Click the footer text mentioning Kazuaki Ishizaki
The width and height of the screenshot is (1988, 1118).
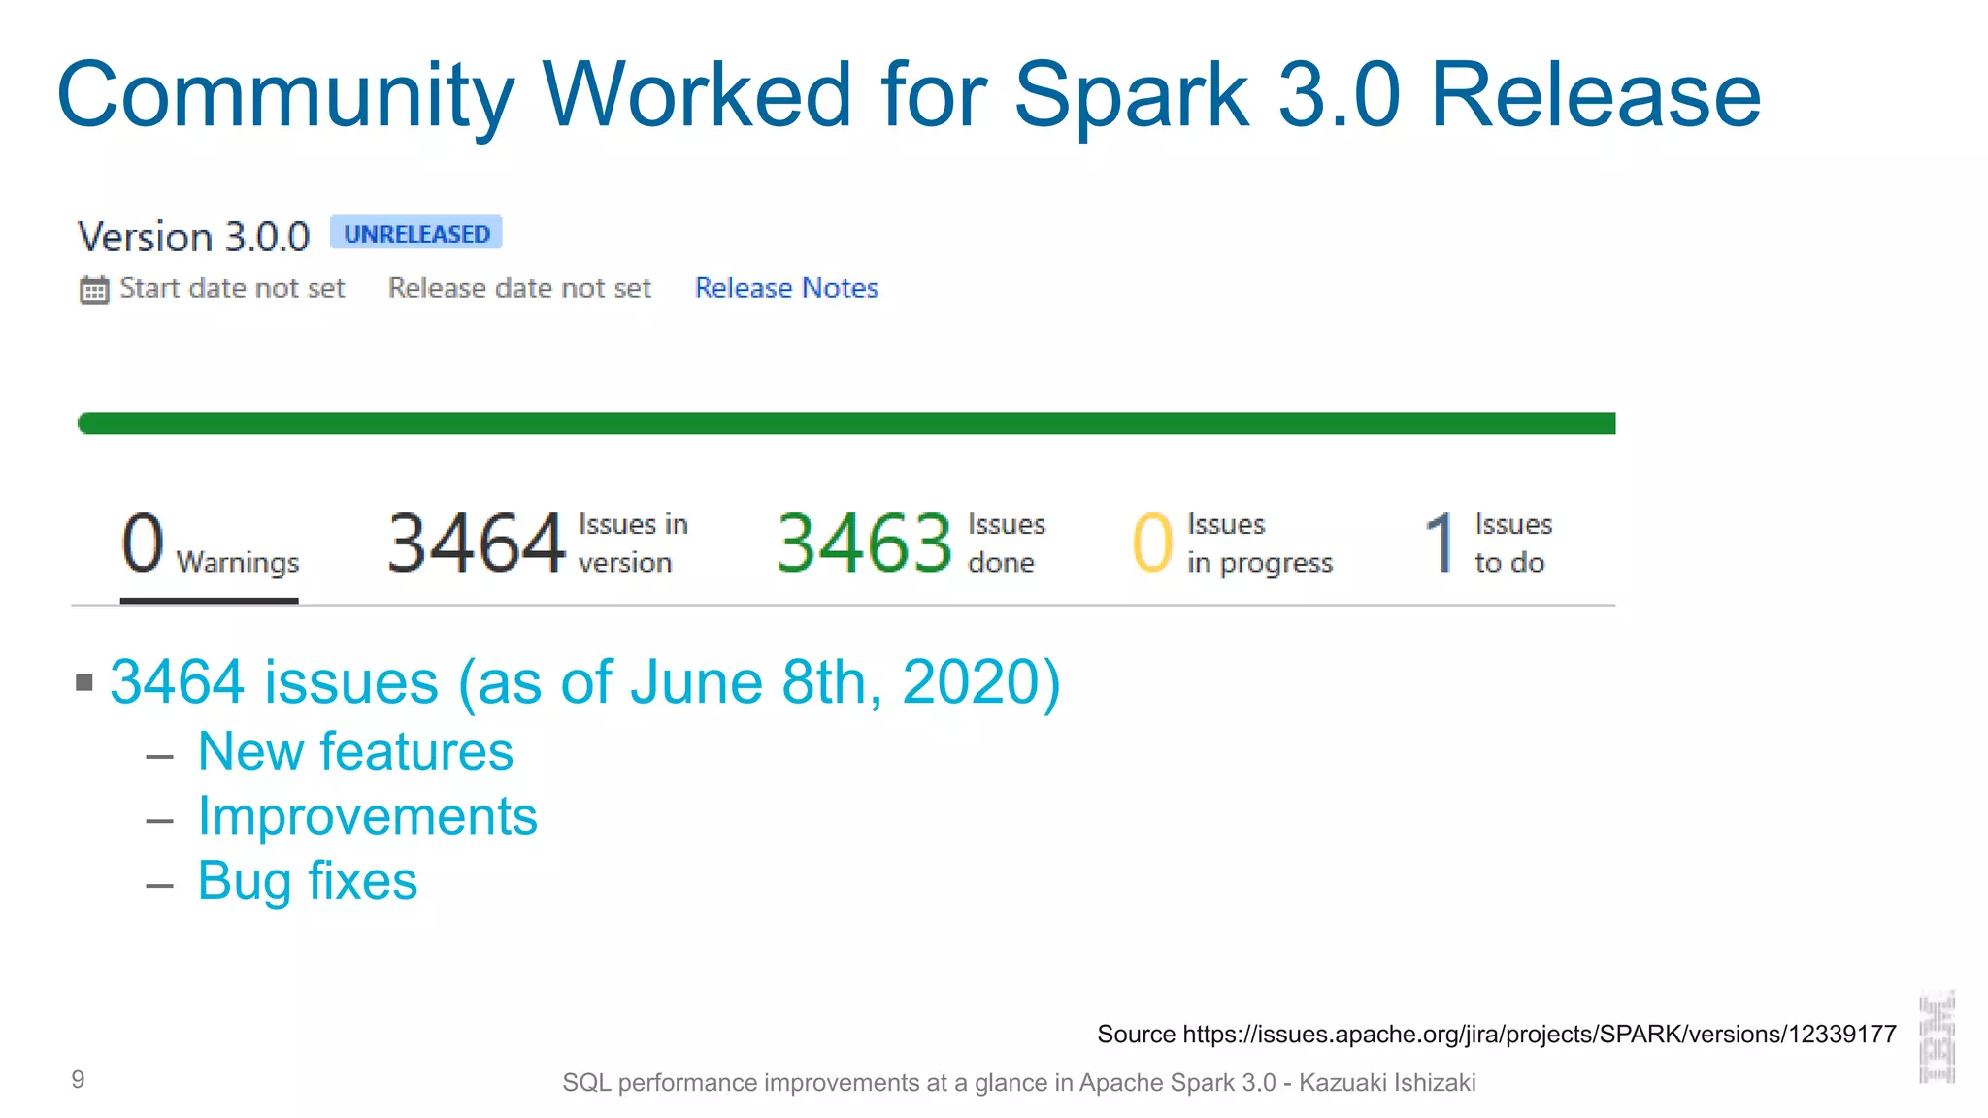pyautogui.click(x=1019, y=1083)
